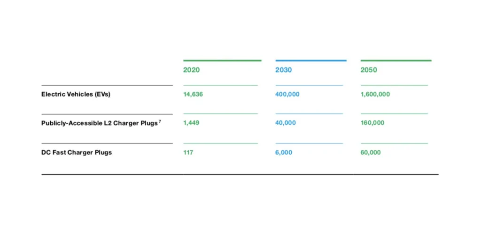Select the 6,000 DC fast charger value
Screen dimensions: 481x240
(x=284, y=152)
